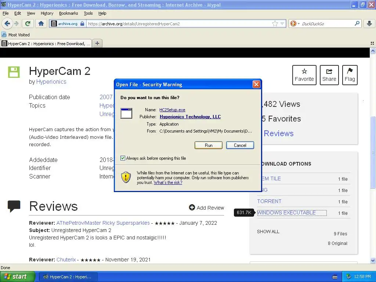Viewport: 376px width, 282px height.
Task: Click the on-screen keyboard tray icon
Action: click(335, 277)
